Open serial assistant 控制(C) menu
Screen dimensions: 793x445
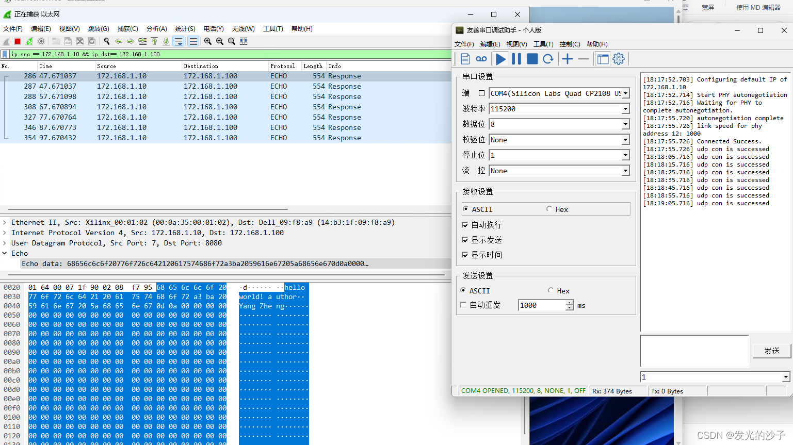point(570,44)
